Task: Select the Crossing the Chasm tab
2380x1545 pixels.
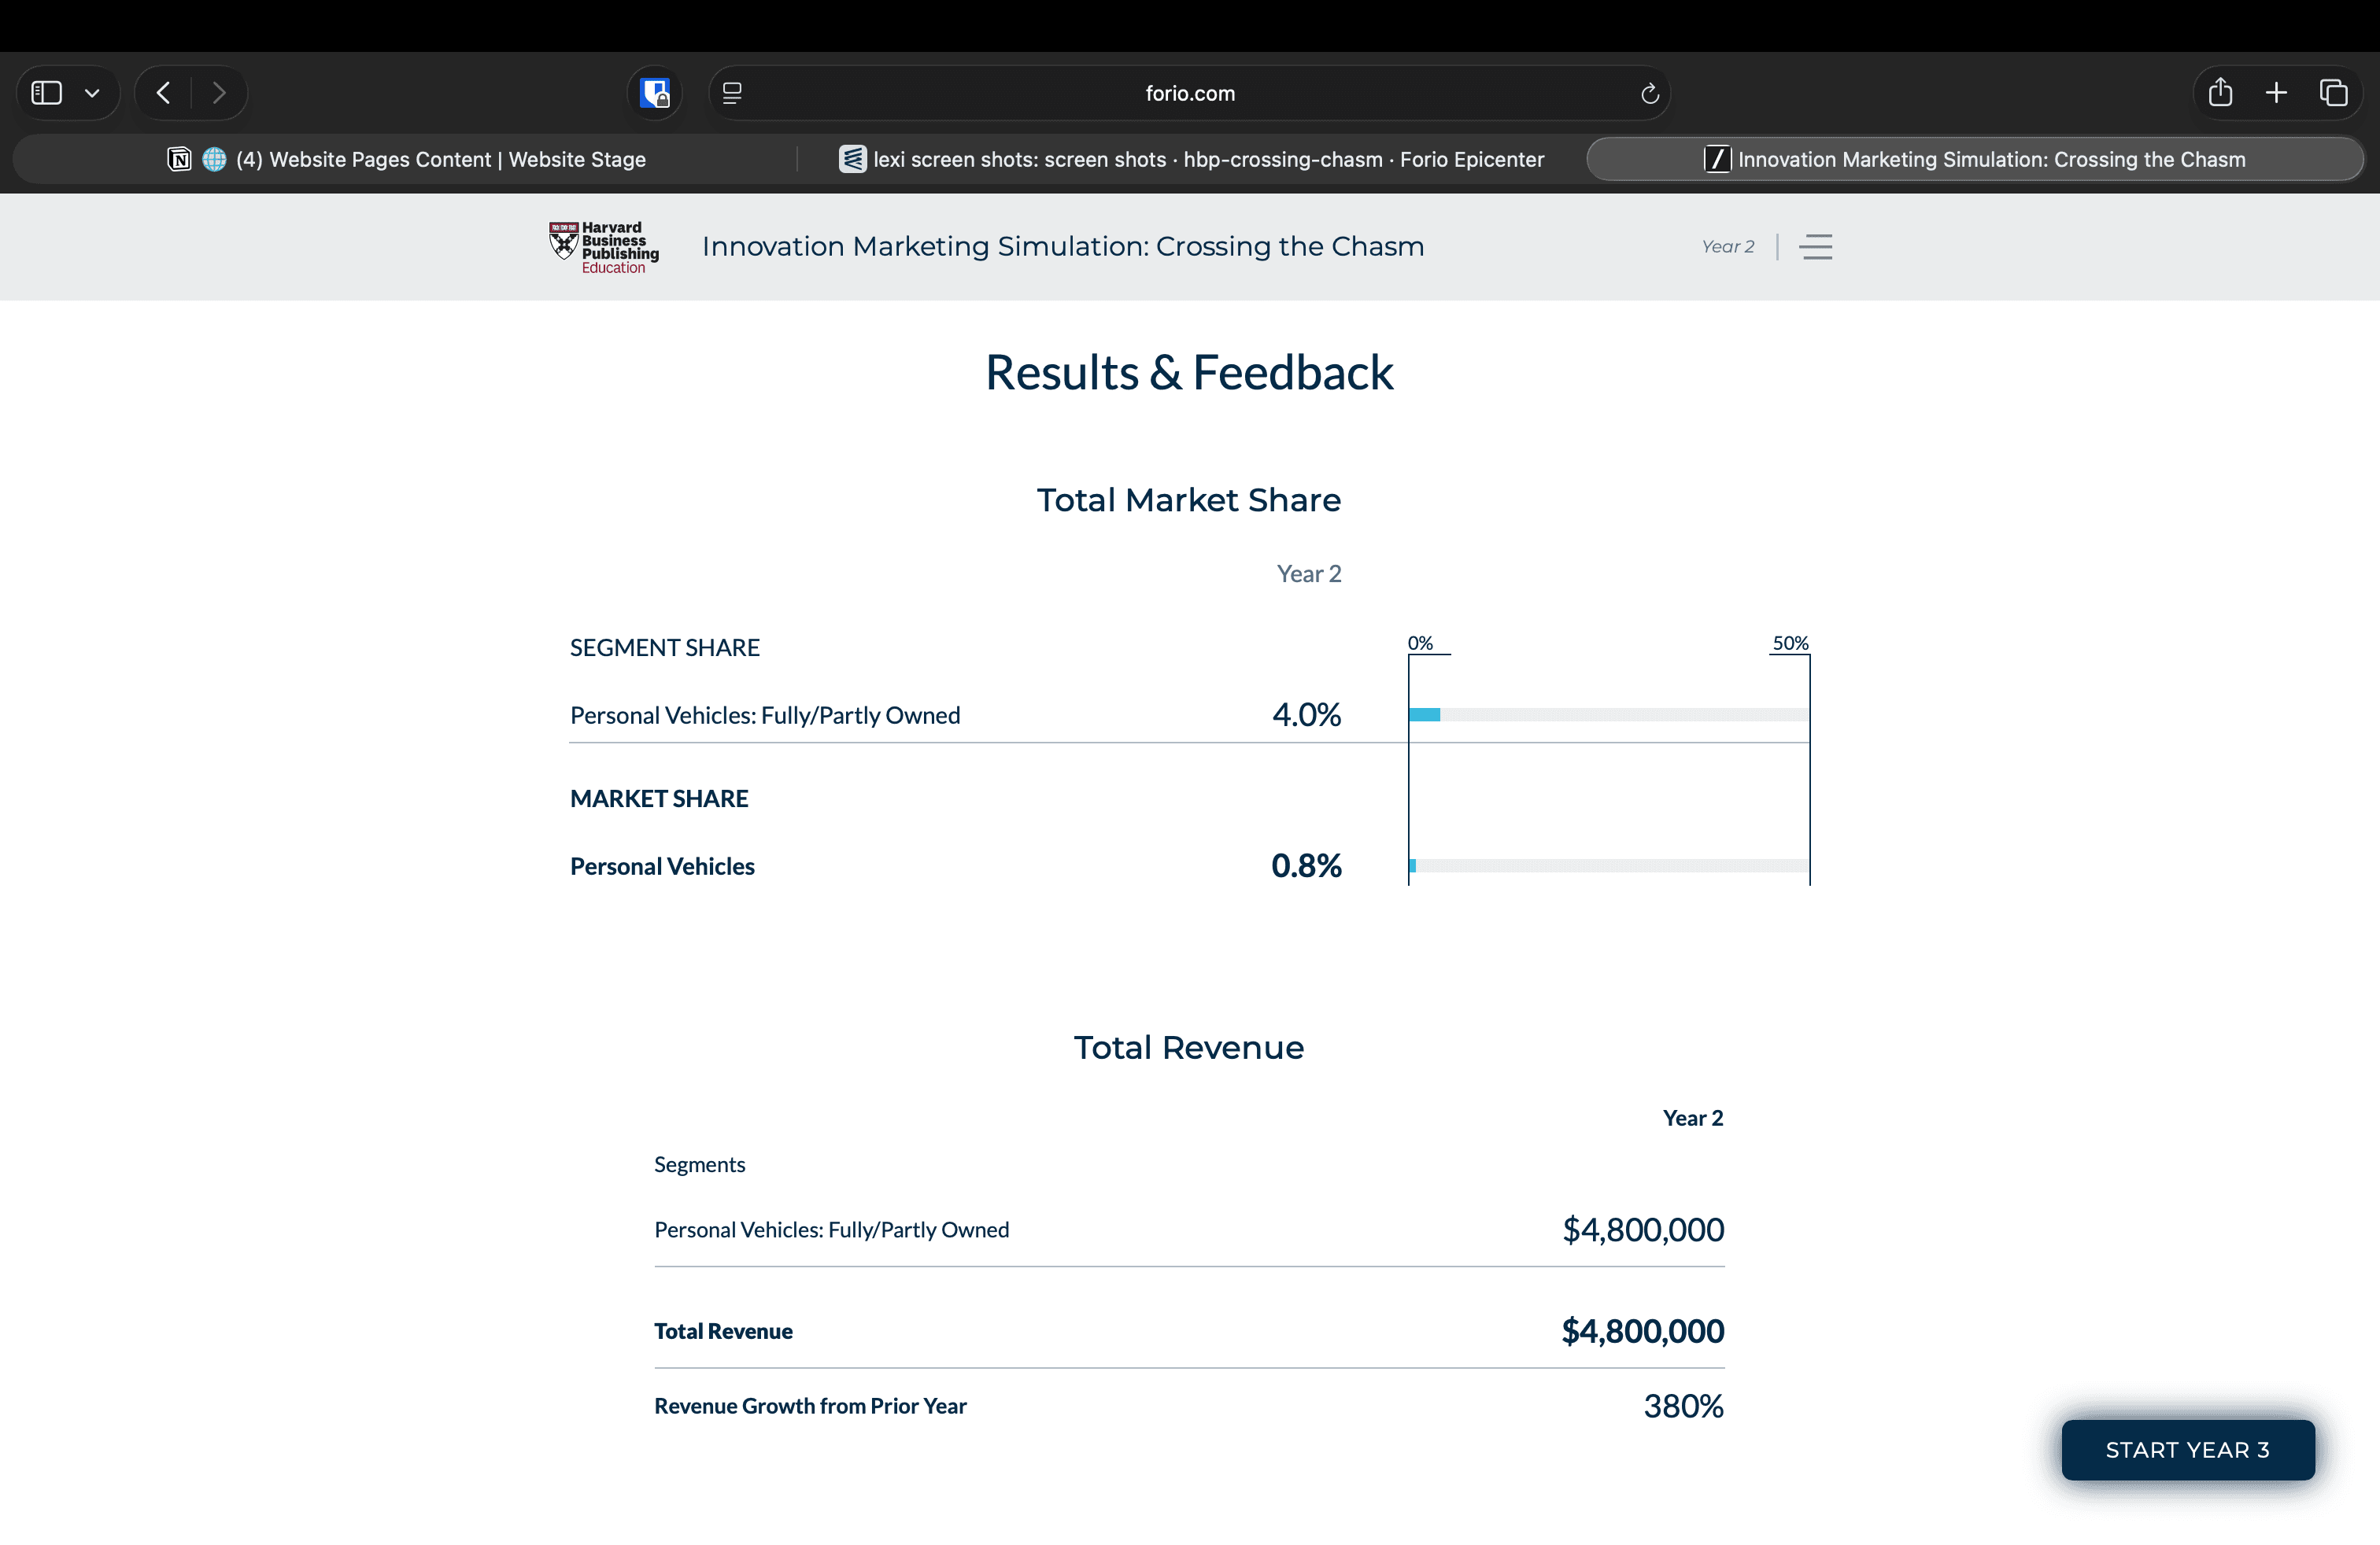Action: [x=1974, y=159]
